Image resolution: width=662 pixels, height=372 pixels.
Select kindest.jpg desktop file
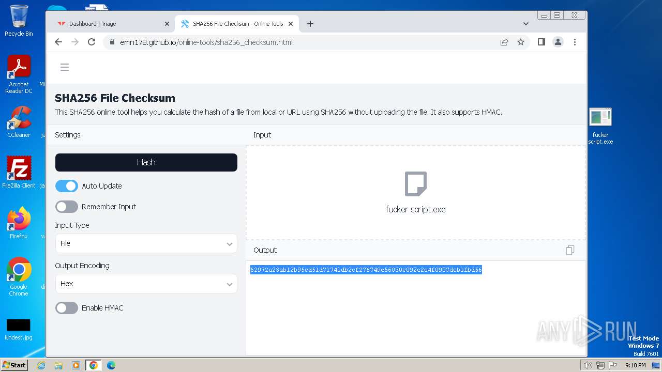coord(19,330)
